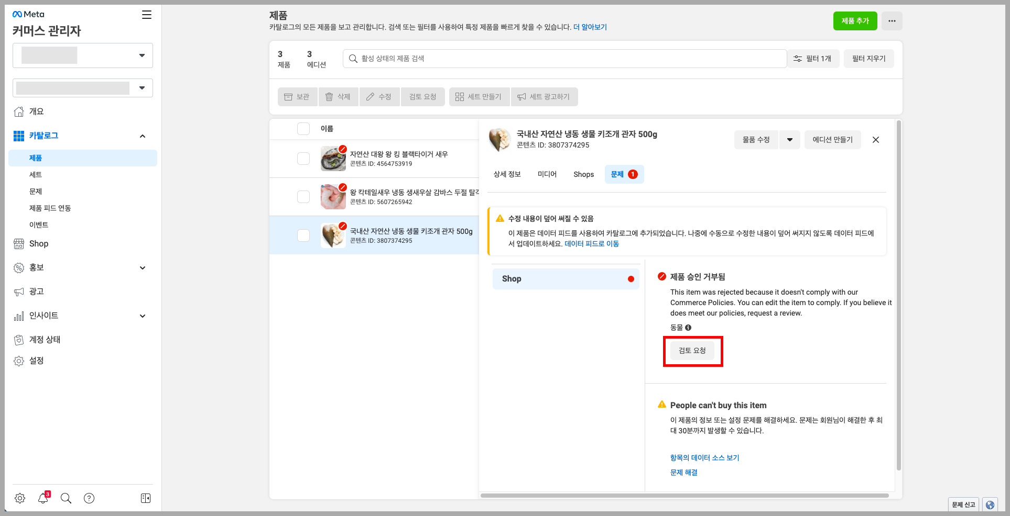The width and height of the screenshot is (1010, 516).
Task: Open the 물품 수정 dropdown arrow
Action: pyautogui.click(x=789, y=140)
